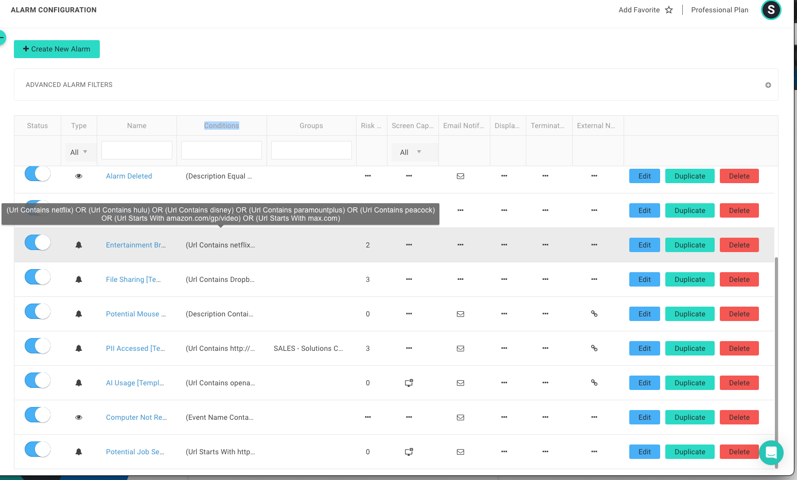Open the Type column All dropdown
This screenshot has width=797, height=480.
[x=79, y=152]
